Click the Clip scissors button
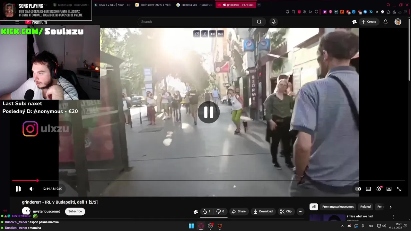Viewport: 411px width, 231px height. tap(286, 211)
